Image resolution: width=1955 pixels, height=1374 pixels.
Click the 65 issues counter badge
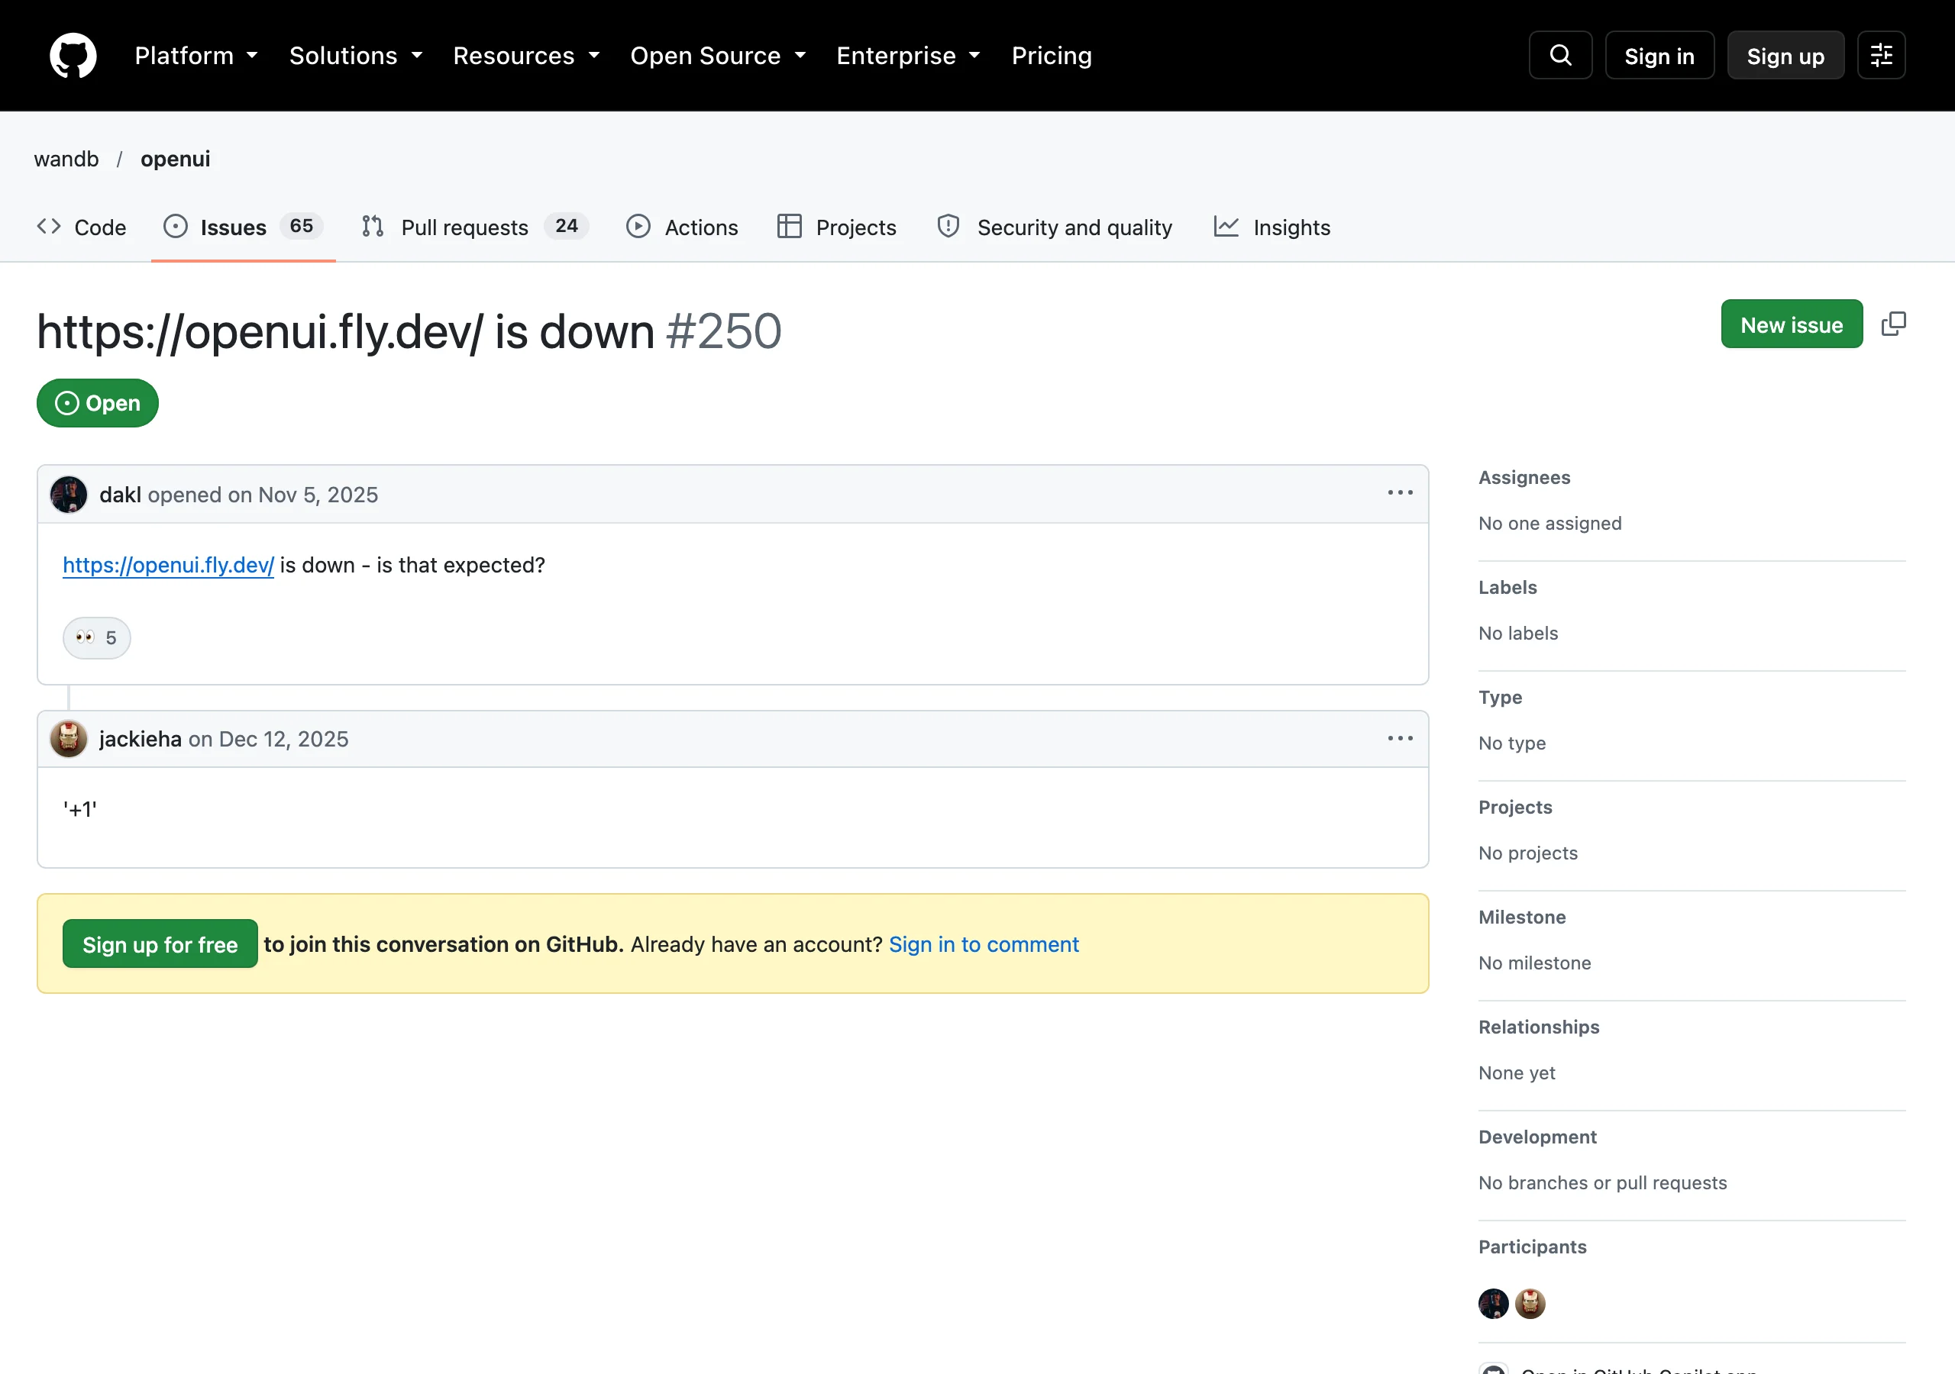click(x=302, y=226)
